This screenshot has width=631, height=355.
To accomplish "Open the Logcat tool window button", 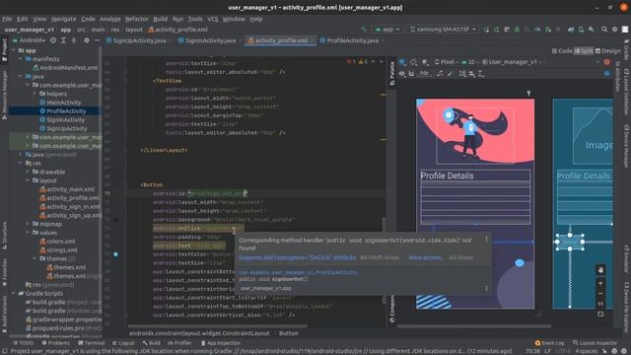I will (123, 343).
